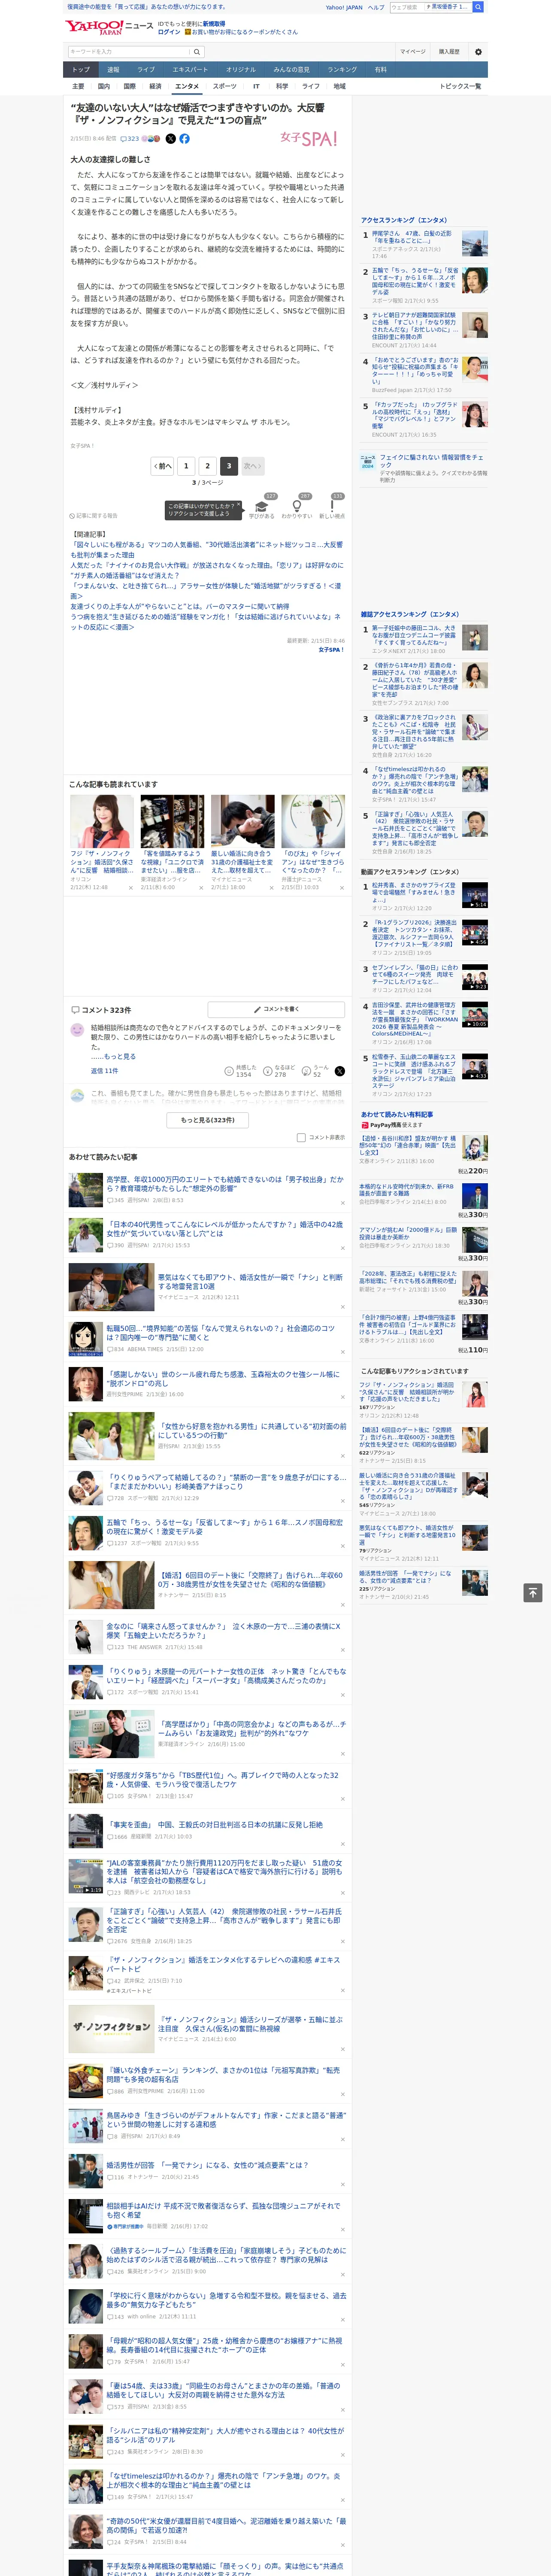The height and width of the screenshot is (2576, 551).
Task: Click the web search field in the header
Action: [407, 7]
